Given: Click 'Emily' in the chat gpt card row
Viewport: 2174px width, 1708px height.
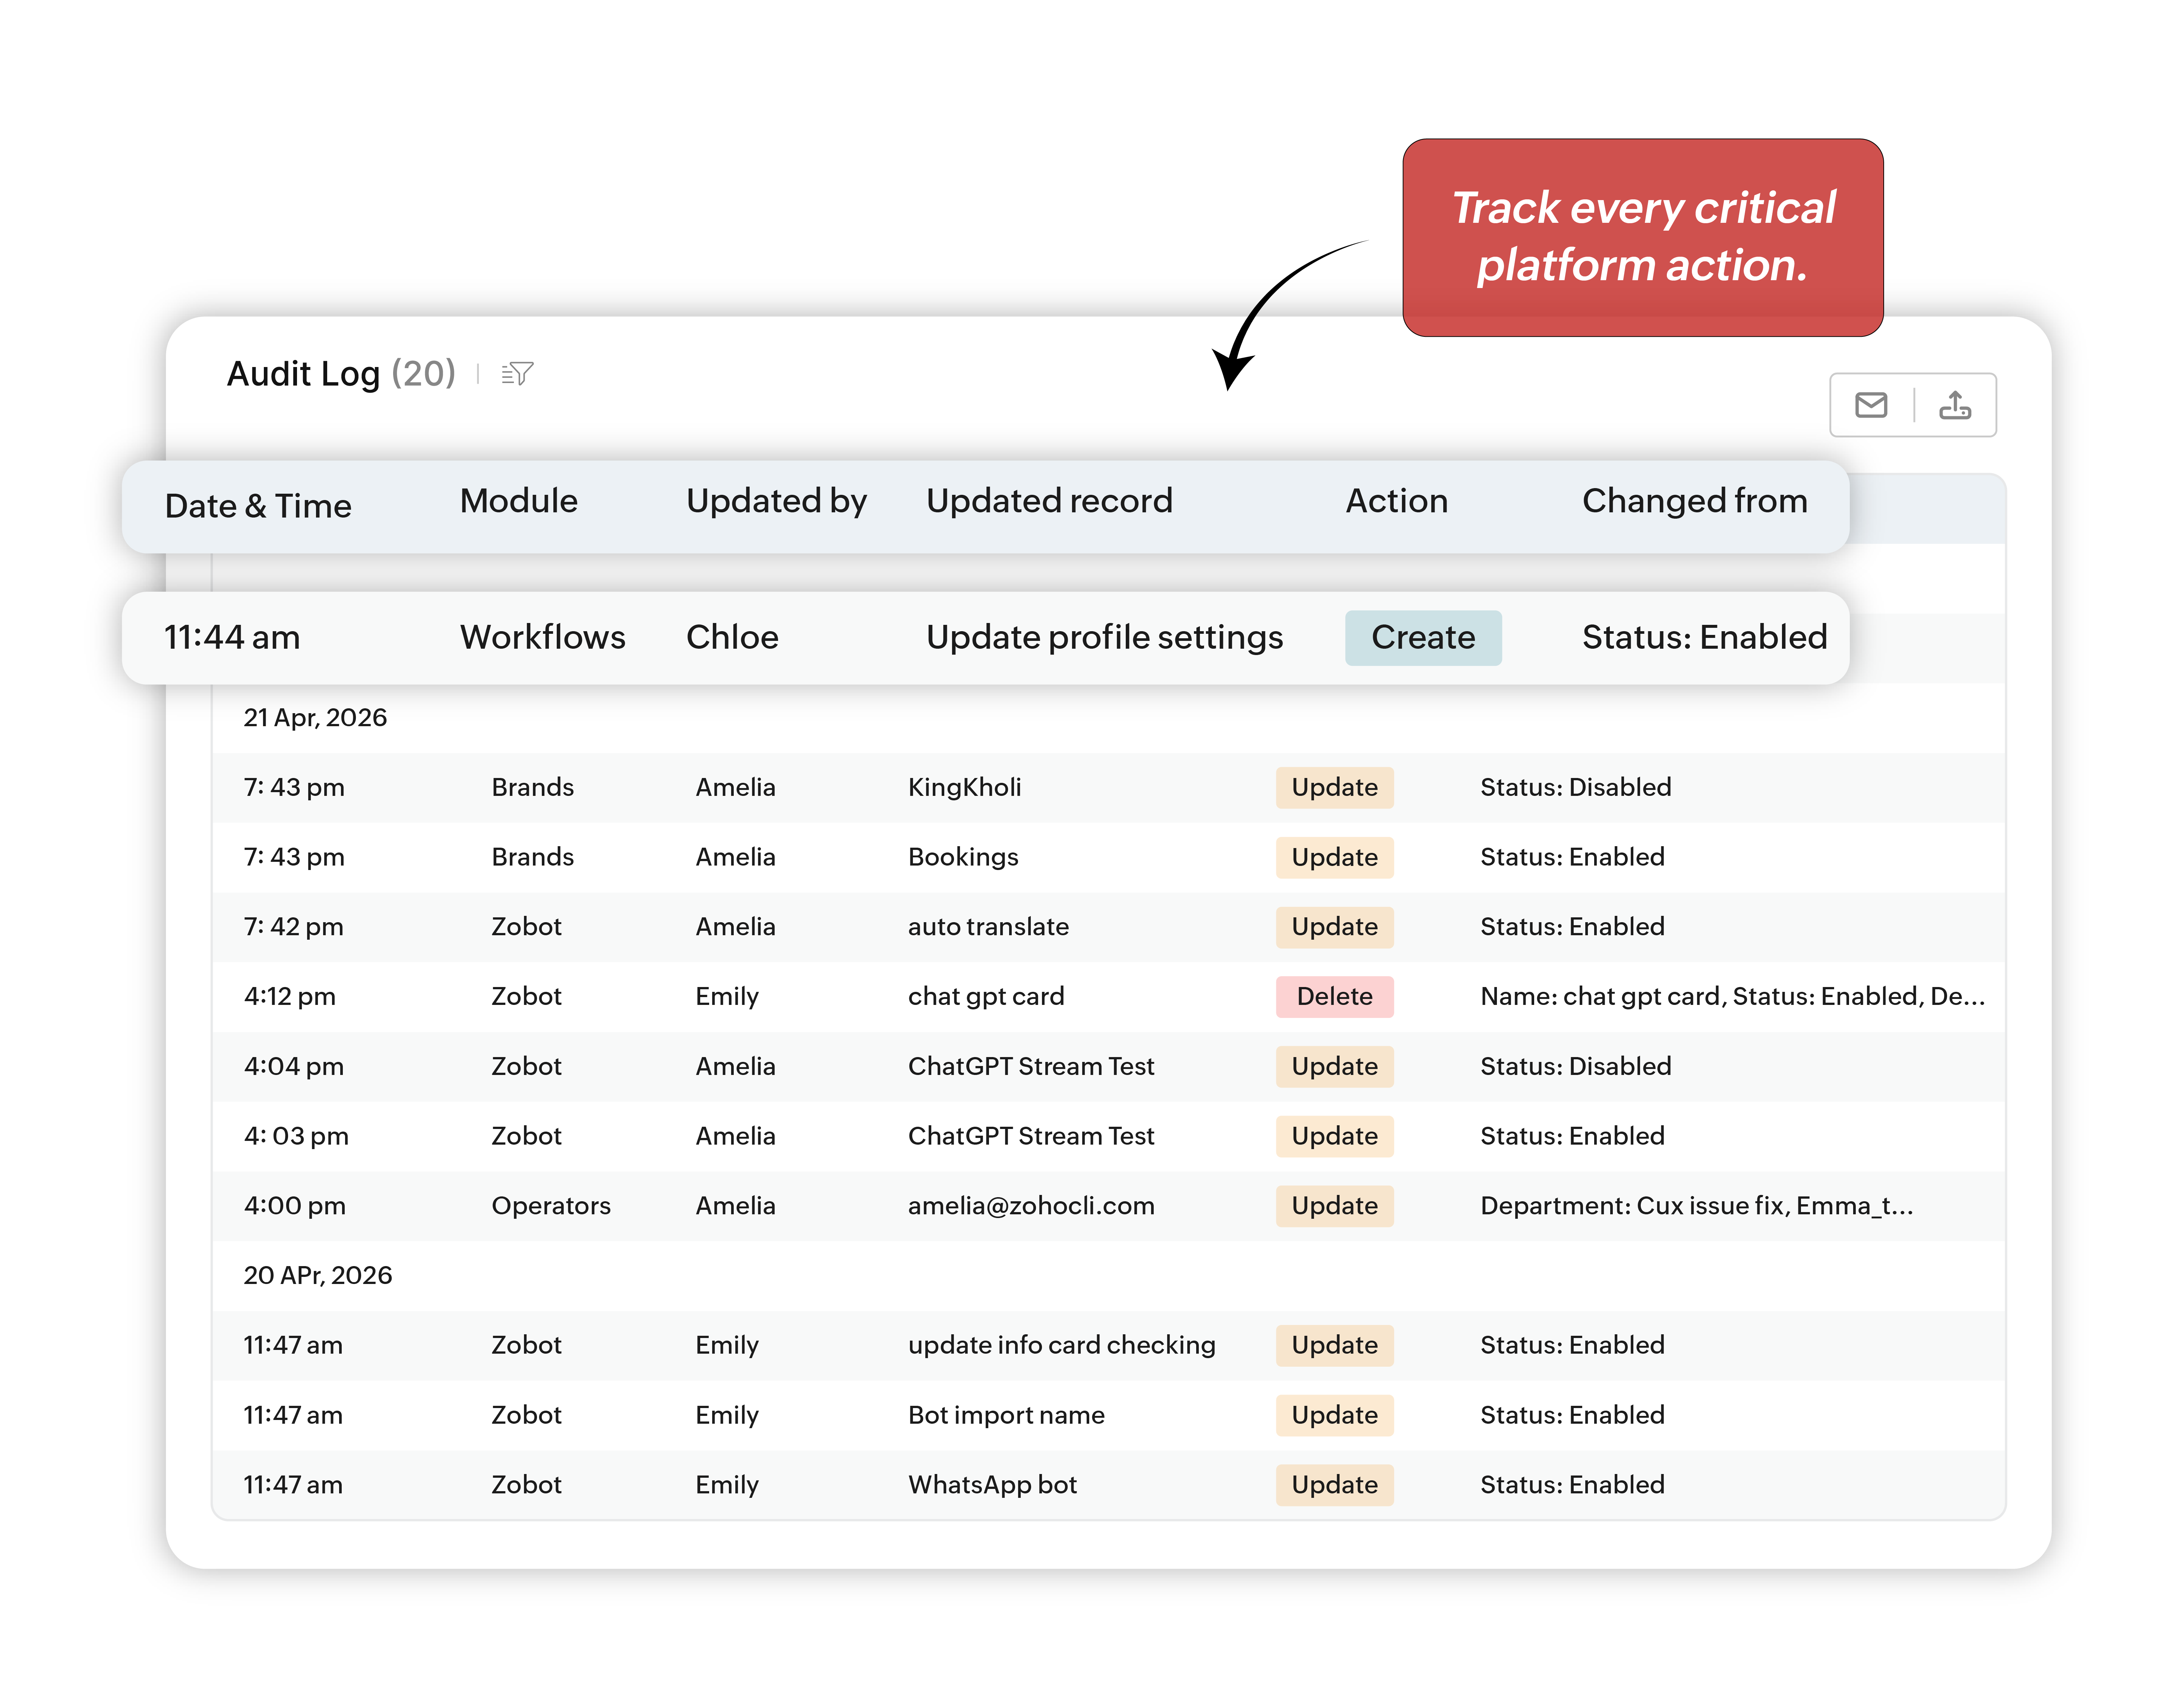Looking at the screenshot, I should pos(727,997).
